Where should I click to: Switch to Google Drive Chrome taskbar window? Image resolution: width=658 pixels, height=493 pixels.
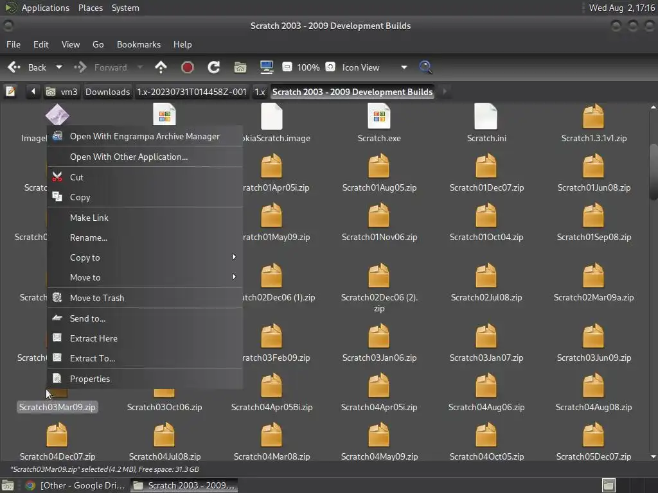[76, 485]
